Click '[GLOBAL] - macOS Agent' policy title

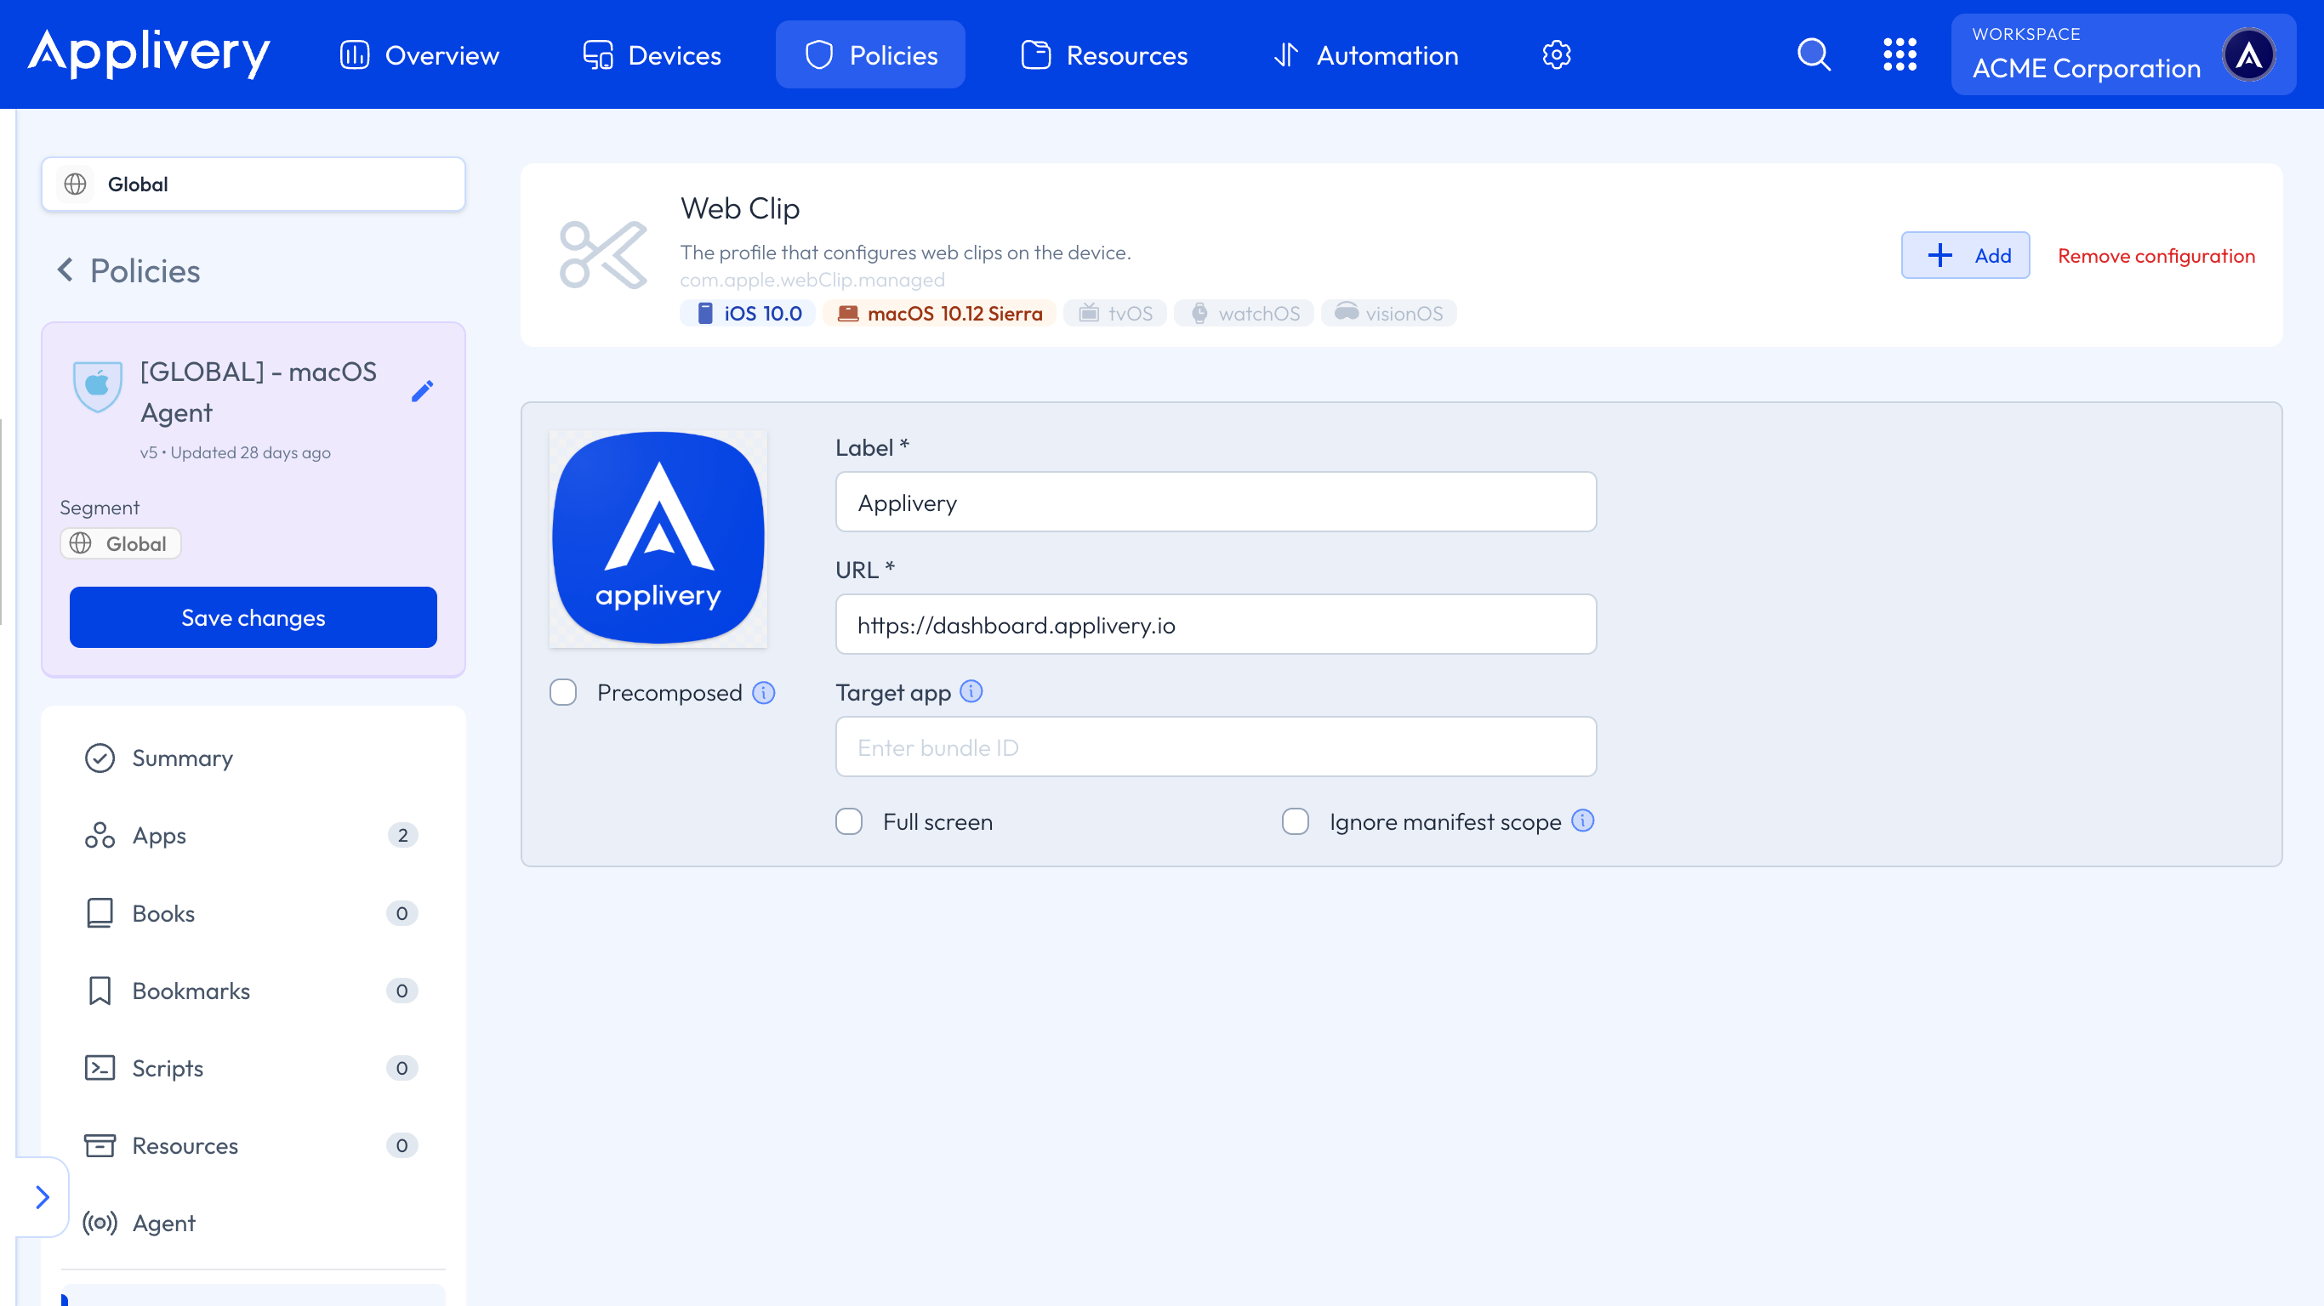pos(259,391)
